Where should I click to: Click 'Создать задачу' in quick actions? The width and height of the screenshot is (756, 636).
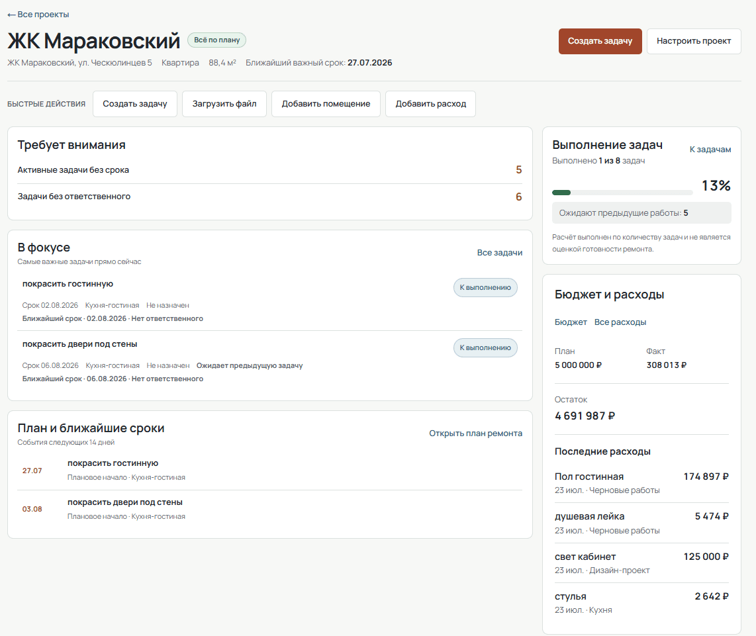click(x=135, y=104)
